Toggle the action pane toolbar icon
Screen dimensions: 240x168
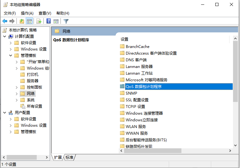[56, 21]
